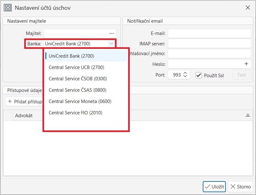Adjust the Port number stepper arrows
Screen dimensions: 256x195
point(185,75)
